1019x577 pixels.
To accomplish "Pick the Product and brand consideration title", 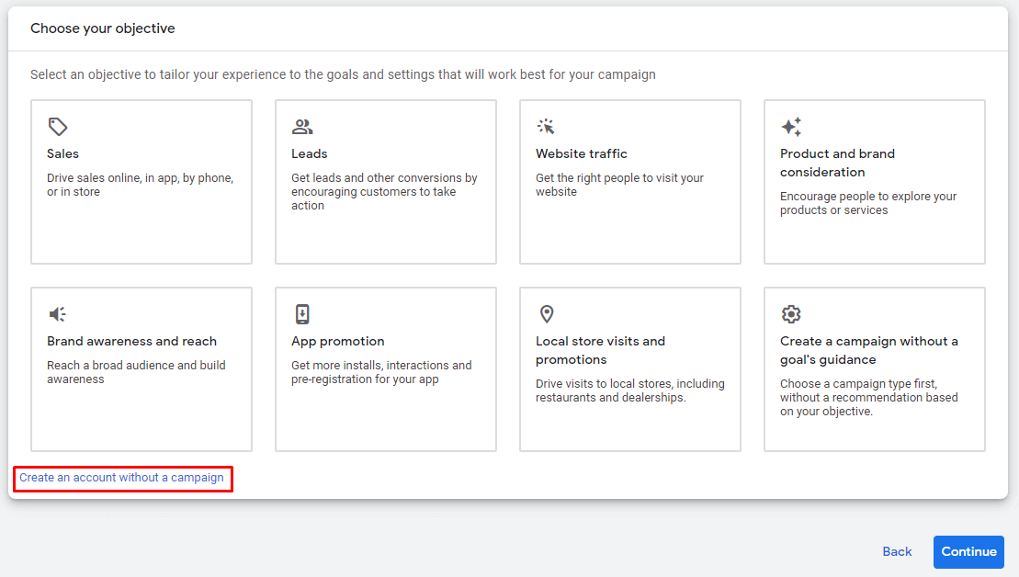I will [838, 164].
